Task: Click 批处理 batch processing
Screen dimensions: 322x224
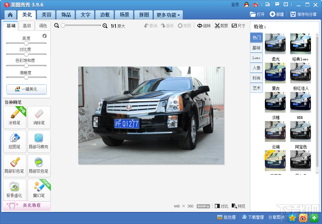Action: (x=226, y=217)
